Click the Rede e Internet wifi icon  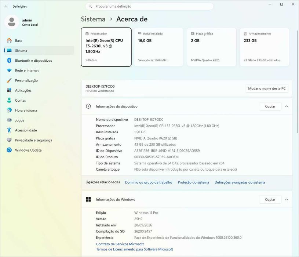tap(9, 70)
